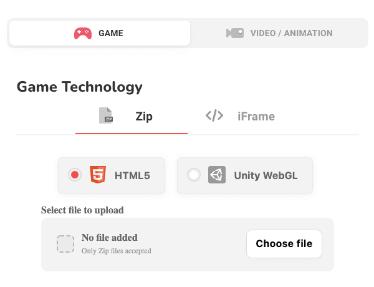Click the HTML5 text label

[132, 175]
